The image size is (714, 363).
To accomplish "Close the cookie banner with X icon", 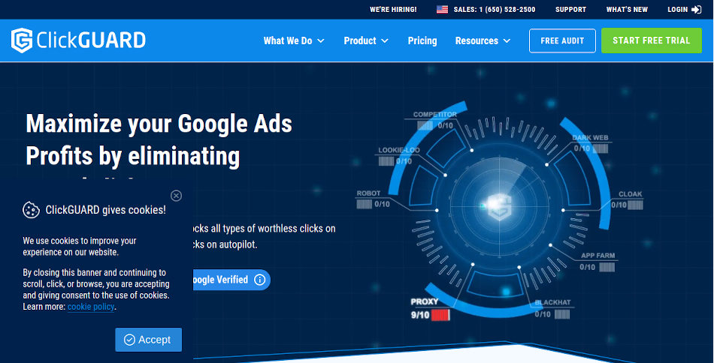I will (176, 195).
